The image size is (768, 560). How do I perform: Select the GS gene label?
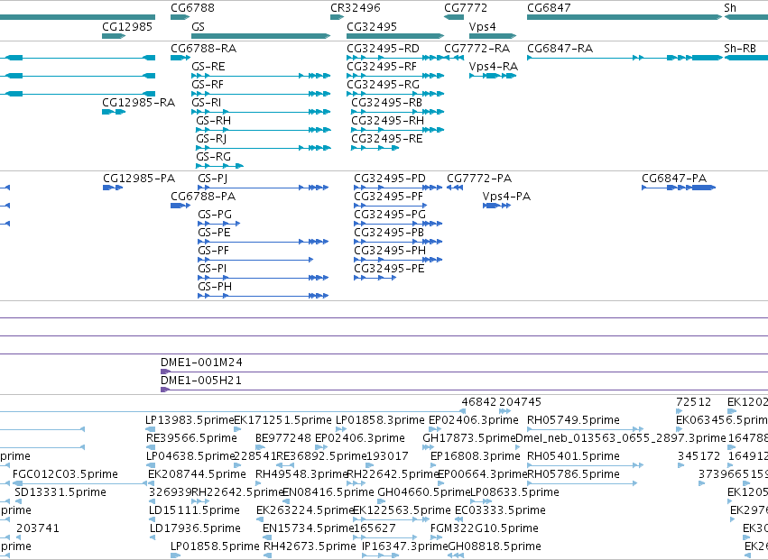point(198,27)
